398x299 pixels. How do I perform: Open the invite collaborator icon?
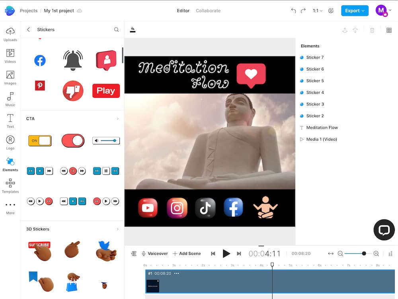331,11
